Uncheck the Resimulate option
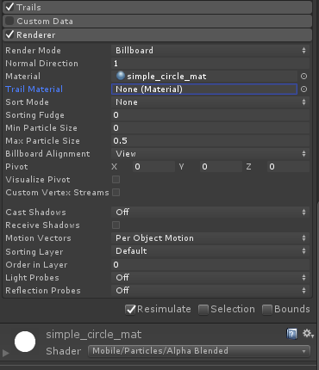The width and height of the screenshot is (319, 370). (x=130, y=310)
